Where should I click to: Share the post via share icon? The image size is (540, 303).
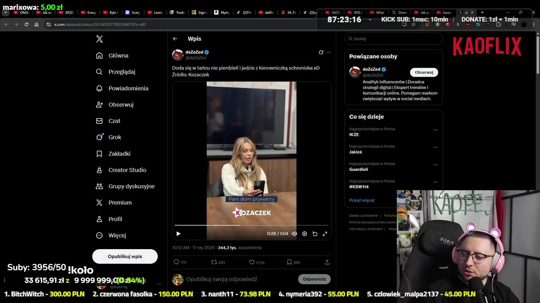(x=327, y=262)
